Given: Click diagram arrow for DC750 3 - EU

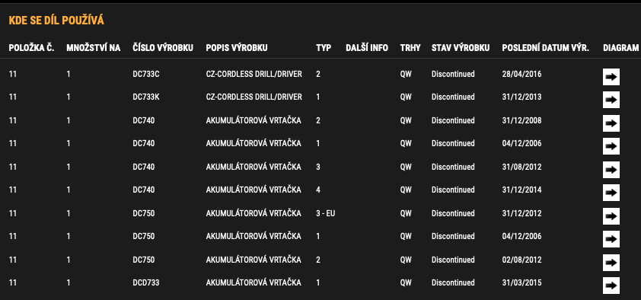Looking at the screenshot, I should 611,215.
